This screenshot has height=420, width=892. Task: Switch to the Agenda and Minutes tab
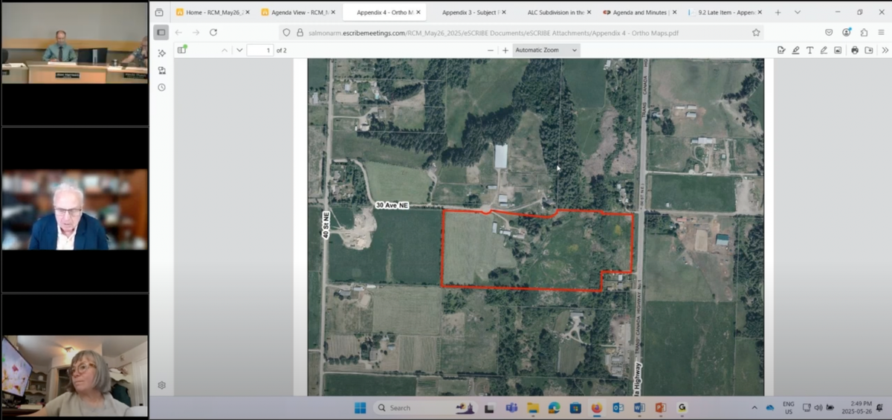click(640, 12)
